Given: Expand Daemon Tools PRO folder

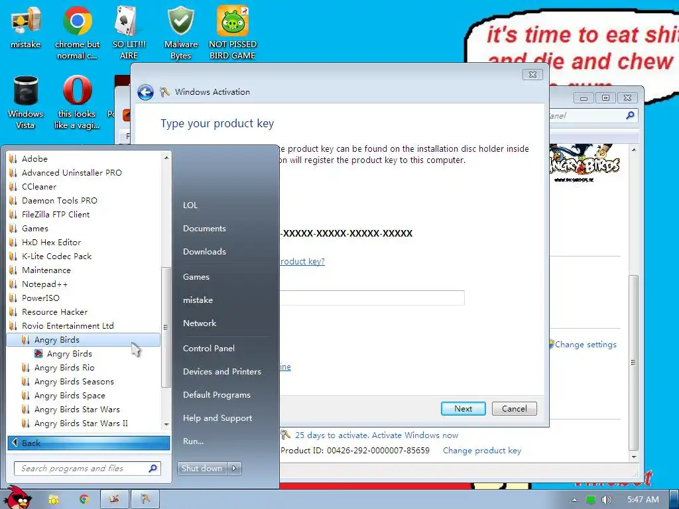Looking at the screenshot, I should click(x=84, y=200).
